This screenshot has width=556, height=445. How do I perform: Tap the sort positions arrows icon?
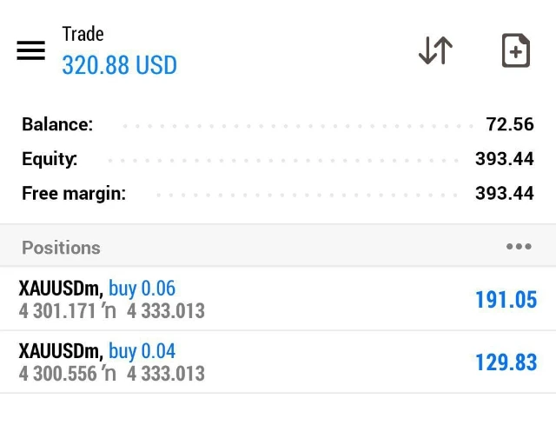point(435,50)
